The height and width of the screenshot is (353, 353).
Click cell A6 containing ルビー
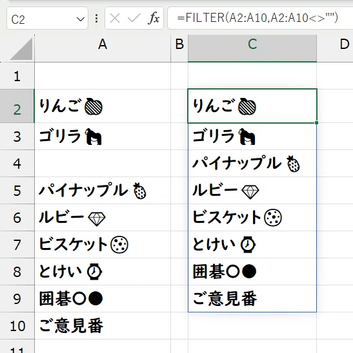coord(103,218)
